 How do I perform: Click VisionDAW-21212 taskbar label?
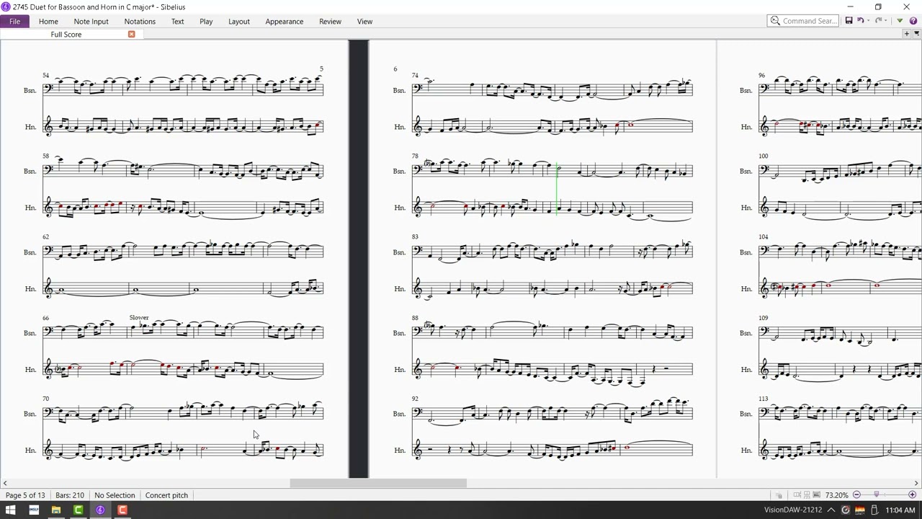click(793, 510)
